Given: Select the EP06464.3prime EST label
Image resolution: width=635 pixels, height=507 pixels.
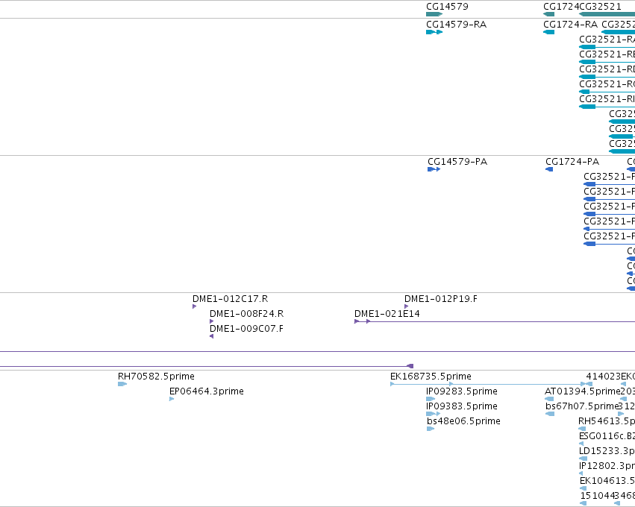Looking at the screenshot, I should click(x=207, y=391).
